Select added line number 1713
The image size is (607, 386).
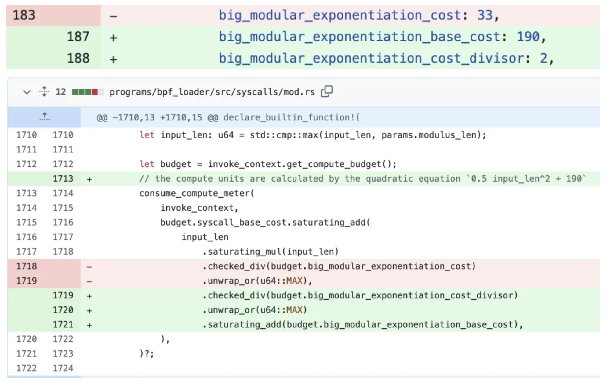pos(63,179)
